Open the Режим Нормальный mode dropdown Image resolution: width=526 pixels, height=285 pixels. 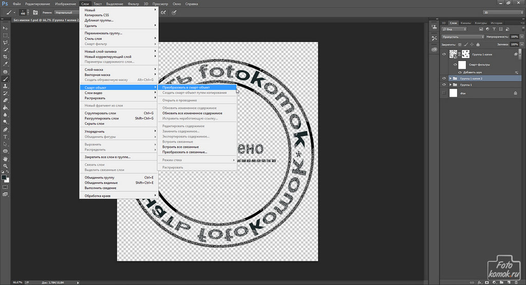[67, 12]
